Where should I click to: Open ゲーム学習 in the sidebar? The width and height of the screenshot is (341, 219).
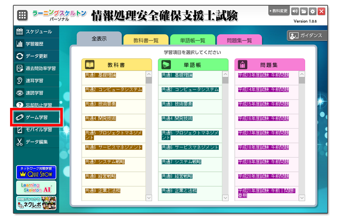37,117
